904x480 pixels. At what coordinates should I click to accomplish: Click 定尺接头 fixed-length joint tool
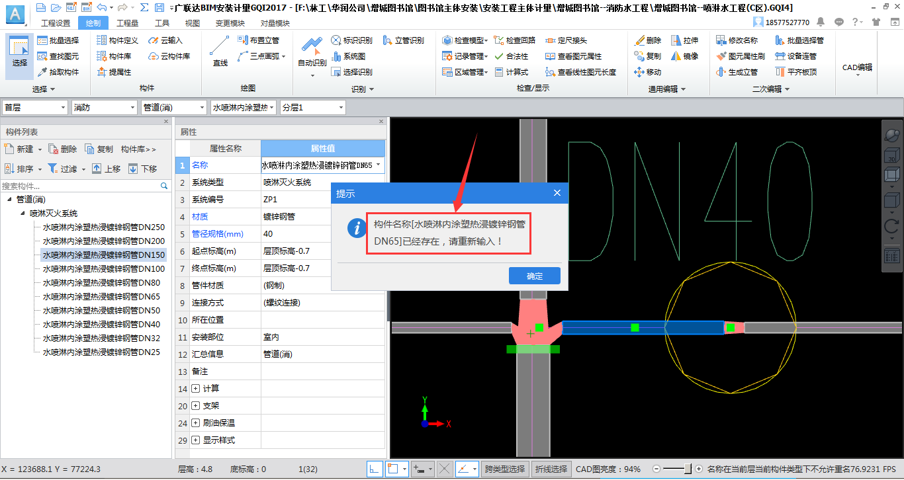pyautogui.click(x=566, y=40)
